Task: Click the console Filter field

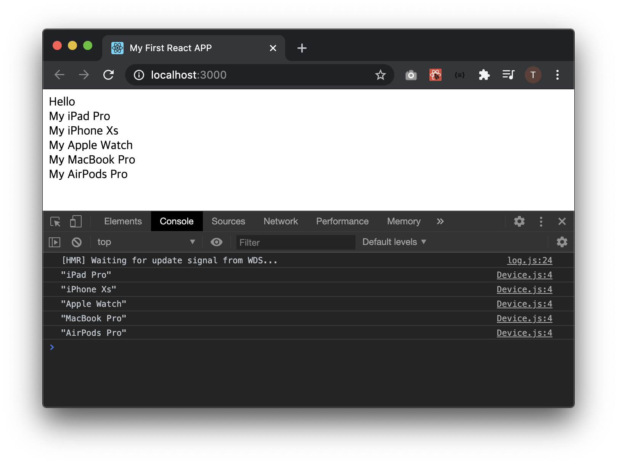Action: [296, 242]
